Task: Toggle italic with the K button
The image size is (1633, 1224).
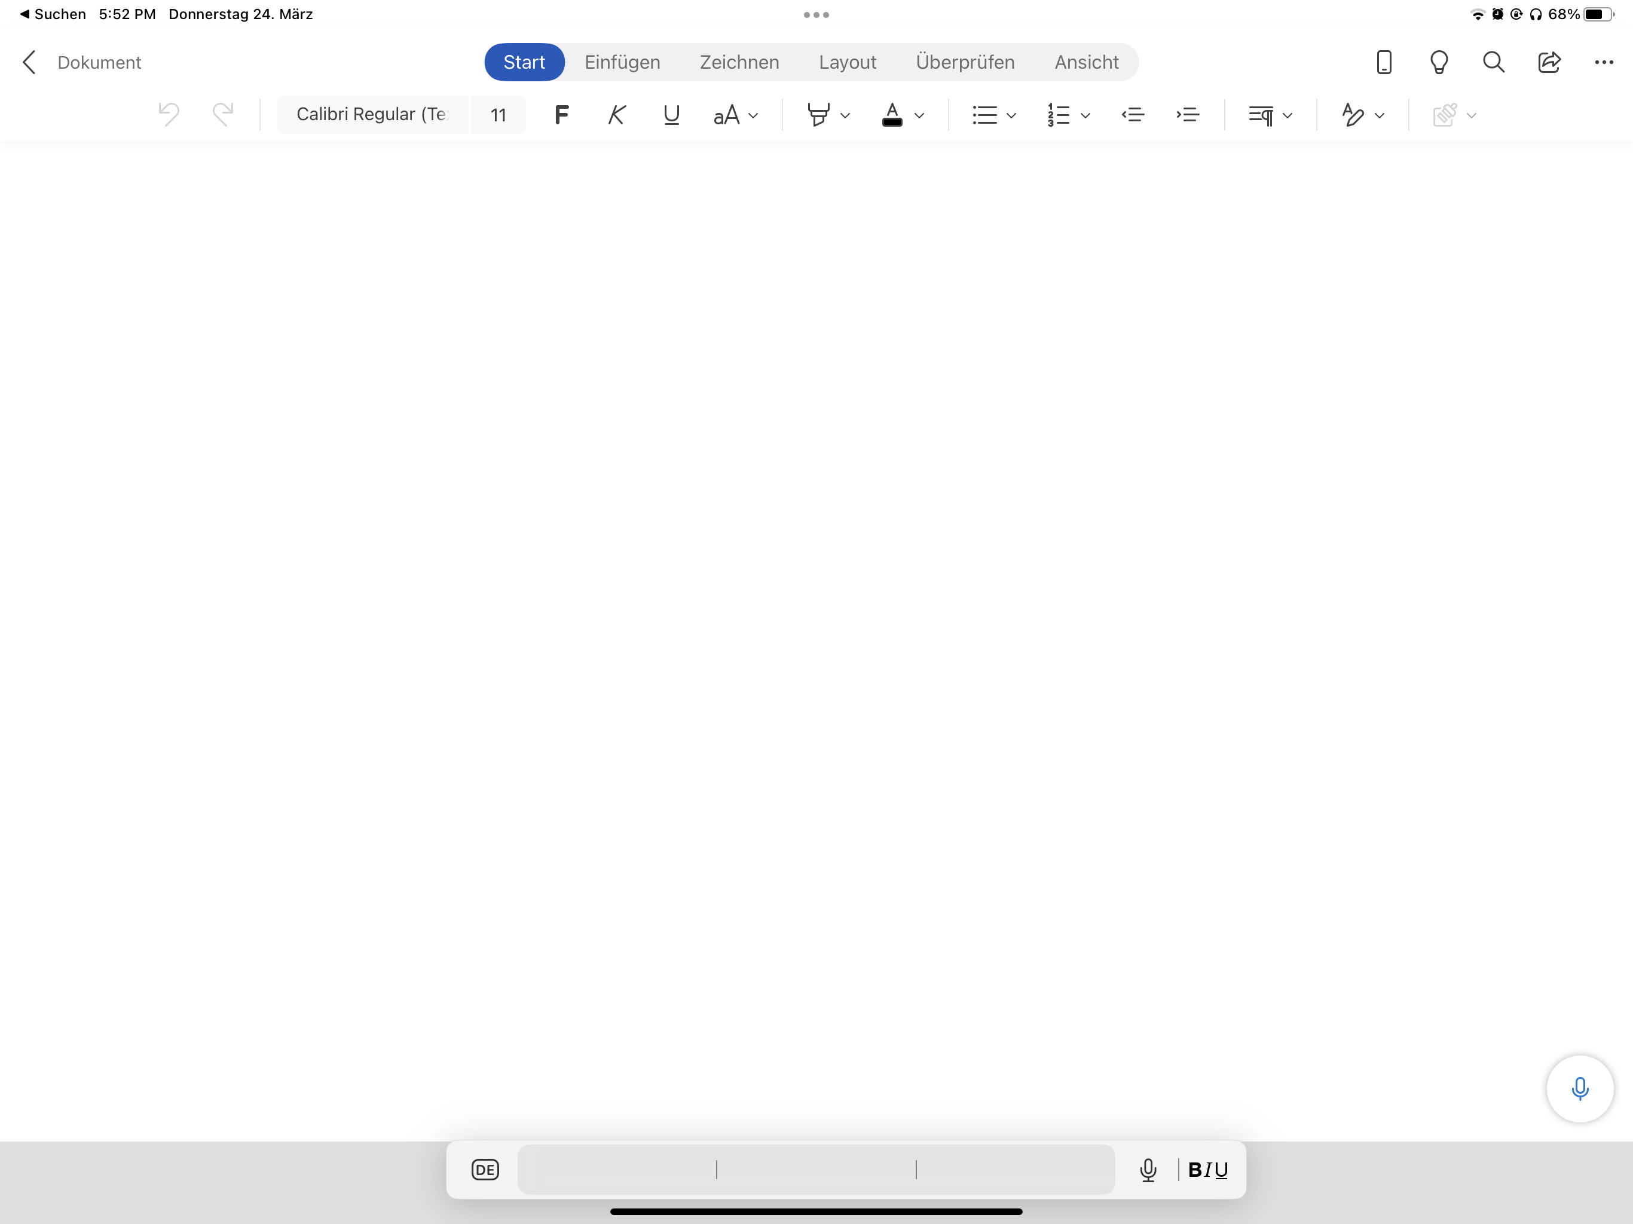Action: coord(616,114)
